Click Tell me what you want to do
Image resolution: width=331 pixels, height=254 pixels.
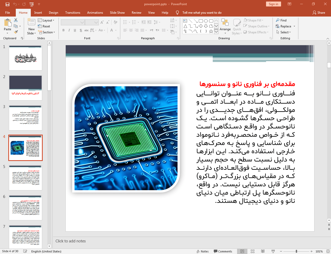pos(202,12)
